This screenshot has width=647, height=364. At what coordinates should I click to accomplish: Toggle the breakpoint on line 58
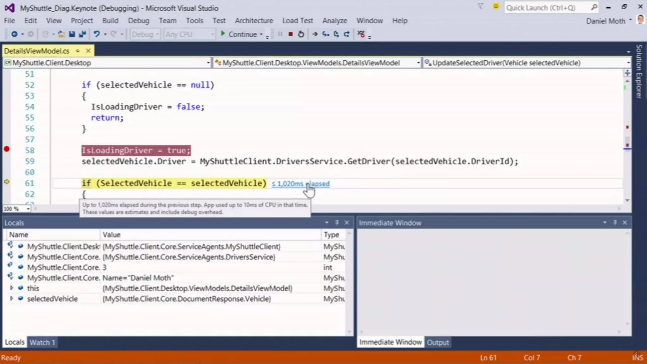pos(7,149)
